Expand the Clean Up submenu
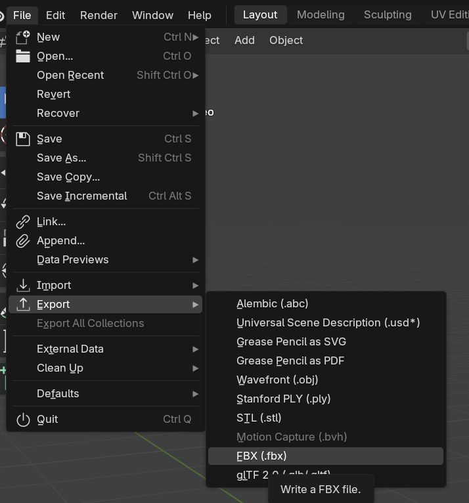The height and width of the screenshot is (503, 469). point(106,368)
